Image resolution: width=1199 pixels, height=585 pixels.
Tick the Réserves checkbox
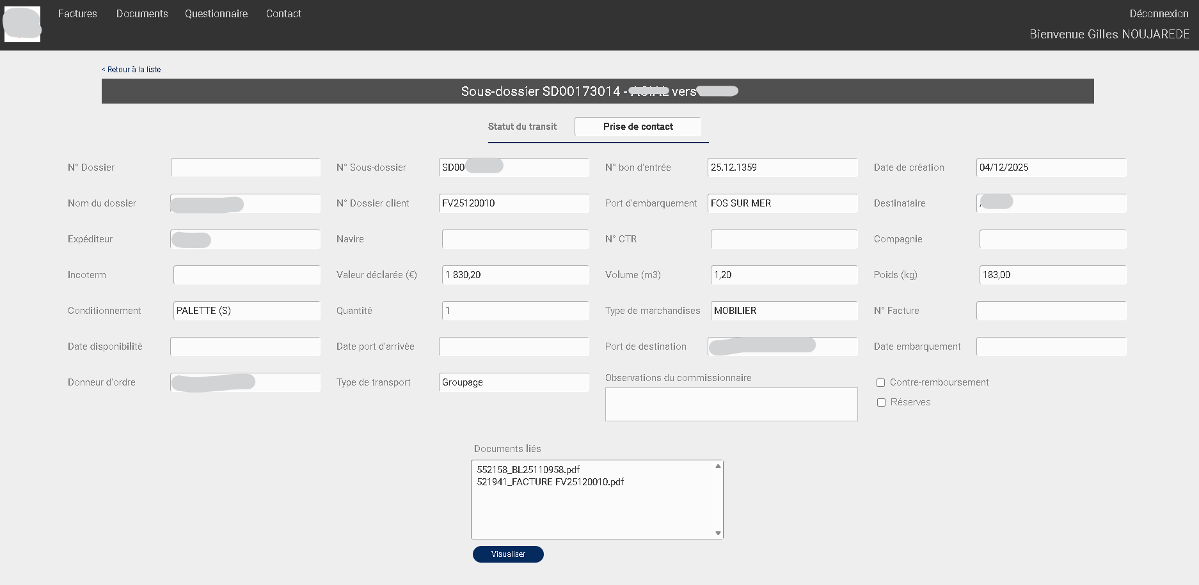pos(881,402)
